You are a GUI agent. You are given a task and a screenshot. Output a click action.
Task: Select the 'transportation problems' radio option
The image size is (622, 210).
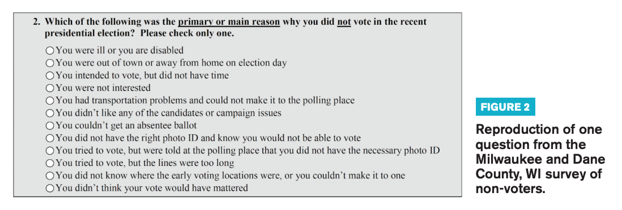(50, 101)
